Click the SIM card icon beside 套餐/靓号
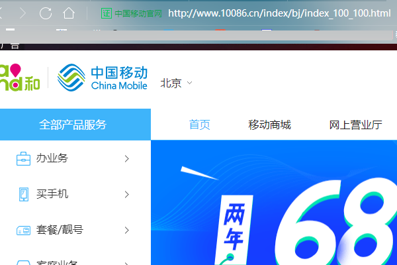The width and height of the screenshot is (397, 265). click(24, 231)
